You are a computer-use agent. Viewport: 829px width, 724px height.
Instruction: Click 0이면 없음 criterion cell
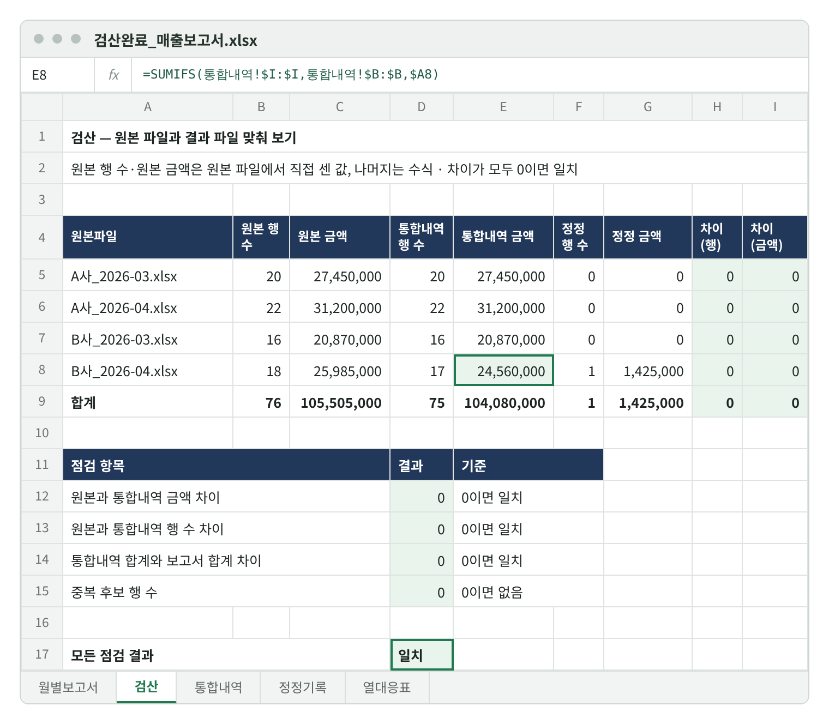[x=528, y=592]
